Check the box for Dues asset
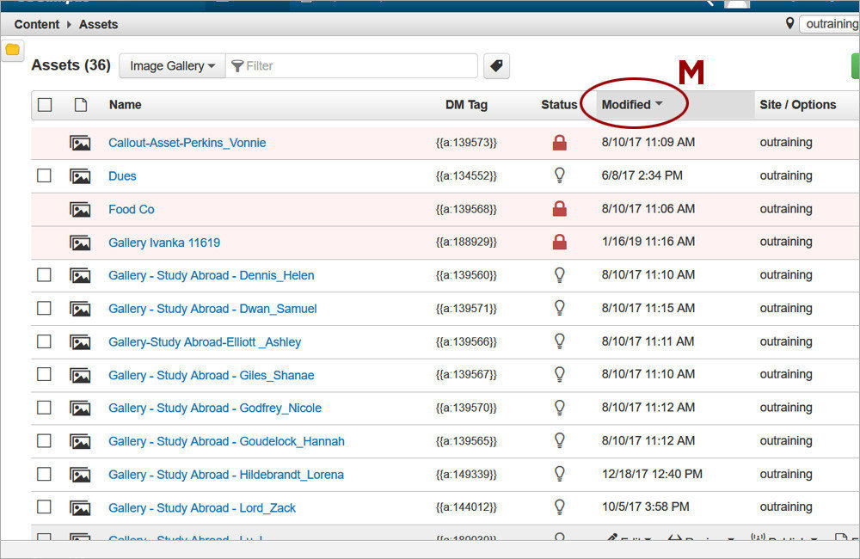The width and height of the screenshot is (860, 559). click(44, 175)
